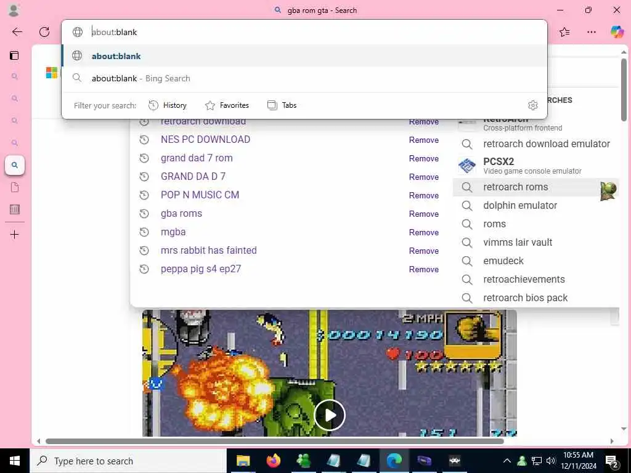
Task: Open the Edge icon on taskbar
Action: [x=394, y=461]
